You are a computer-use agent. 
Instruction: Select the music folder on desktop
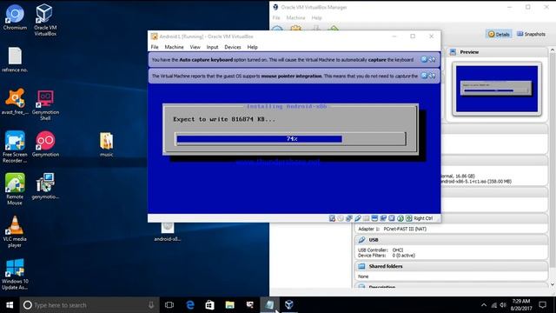[106, 144]
